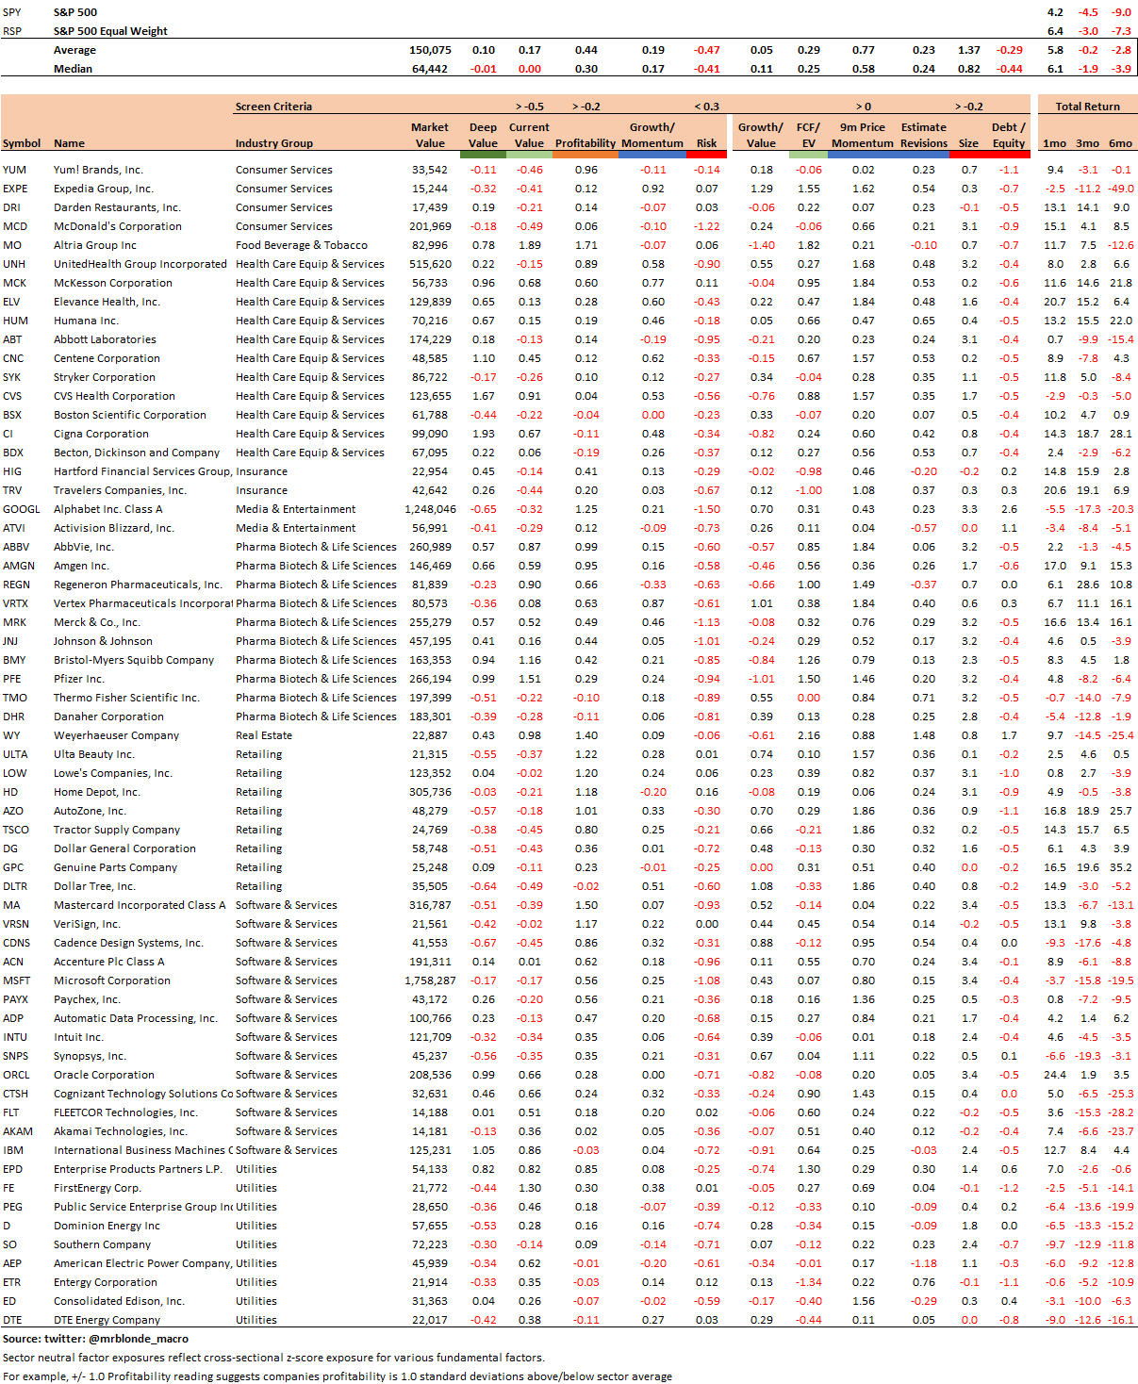
Task: Click Boston Scientific Corporation name
Action: pos(130,415)
